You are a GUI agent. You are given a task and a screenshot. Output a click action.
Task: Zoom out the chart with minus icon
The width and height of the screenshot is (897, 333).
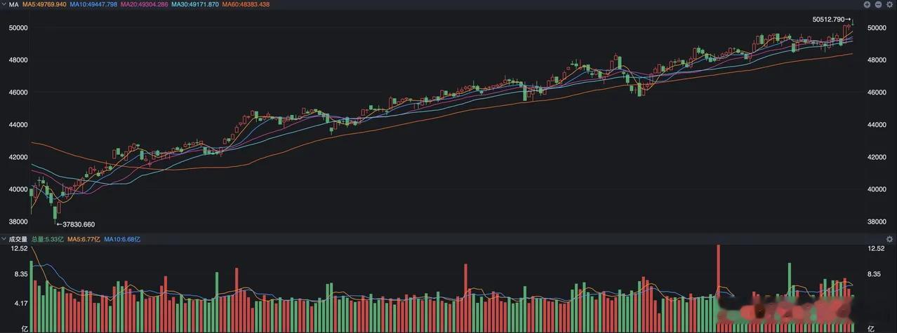878,4
